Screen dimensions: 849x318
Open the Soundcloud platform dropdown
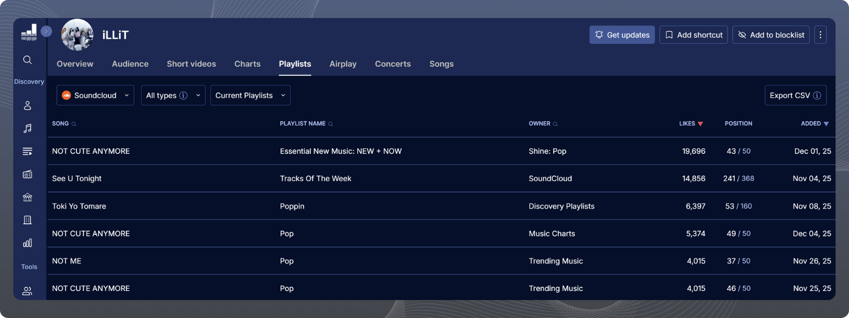(x=96, y=95)
